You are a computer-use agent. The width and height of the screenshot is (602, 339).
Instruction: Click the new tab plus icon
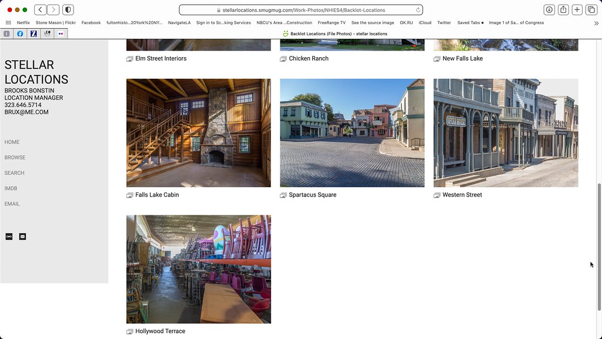pyautogui.click(x=577, y=9)
